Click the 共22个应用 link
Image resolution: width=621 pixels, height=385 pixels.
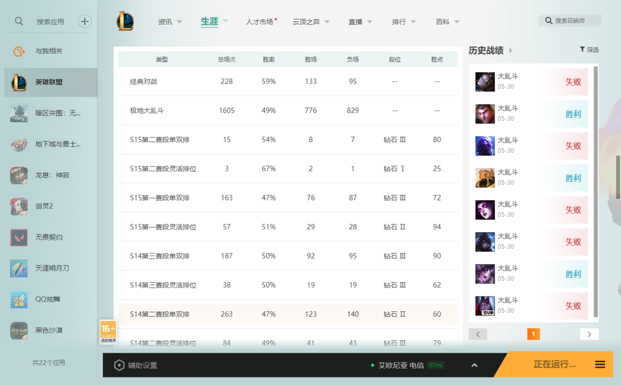click(48, 363)
